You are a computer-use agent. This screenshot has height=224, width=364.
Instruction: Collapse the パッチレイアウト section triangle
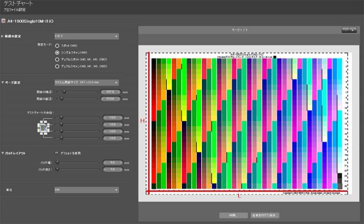click(x=2, y=153)
